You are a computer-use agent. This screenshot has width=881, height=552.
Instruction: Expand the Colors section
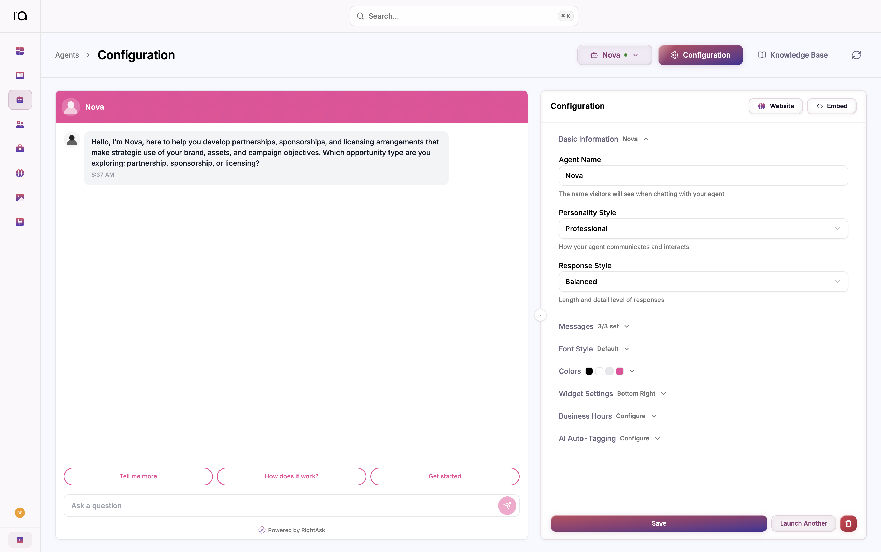pyautogui.click(x=597, y=371)
